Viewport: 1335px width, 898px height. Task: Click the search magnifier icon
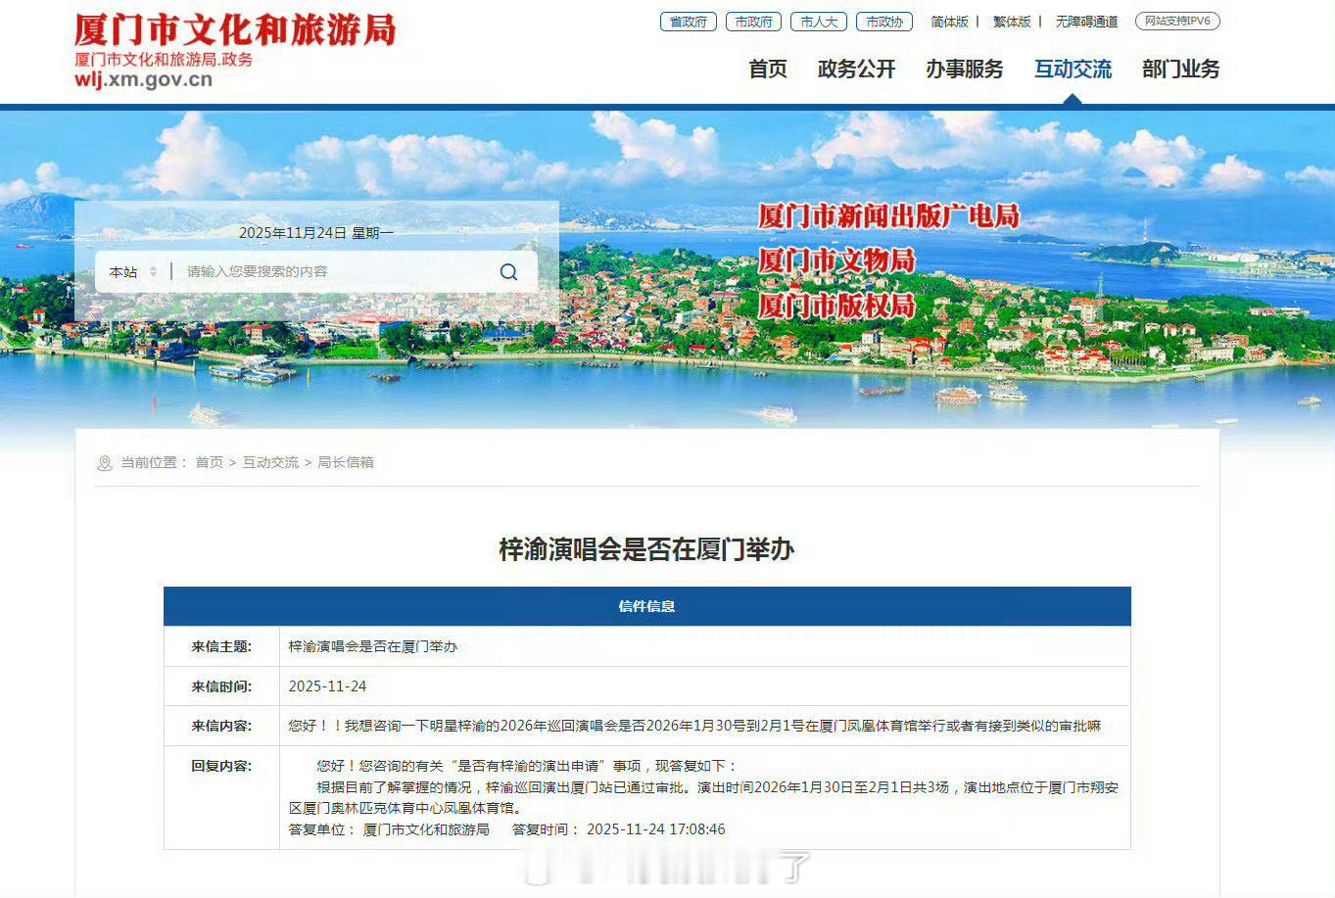508,271
